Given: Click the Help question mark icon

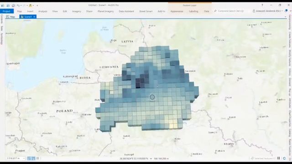Looking at the screenshot, I should (x=262, y=5).
